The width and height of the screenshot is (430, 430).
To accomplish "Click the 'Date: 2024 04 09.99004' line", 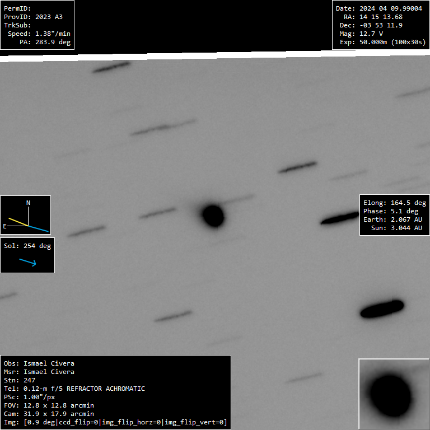I will (379, 8).
